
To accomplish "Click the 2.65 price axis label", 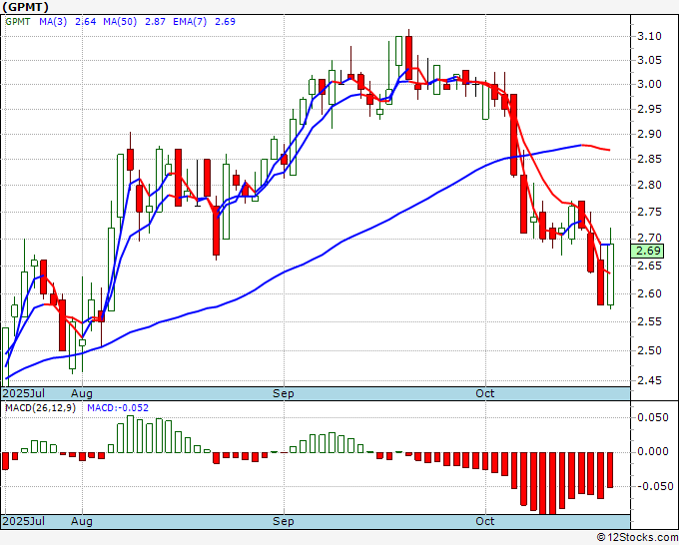I will (650, 266).
